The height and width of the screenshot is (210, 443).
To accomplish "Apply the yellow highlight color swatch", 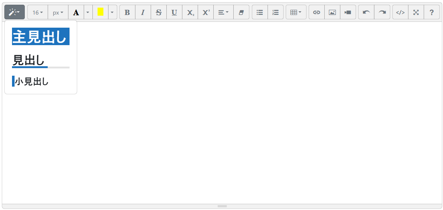I will click(x=100, y=12).
